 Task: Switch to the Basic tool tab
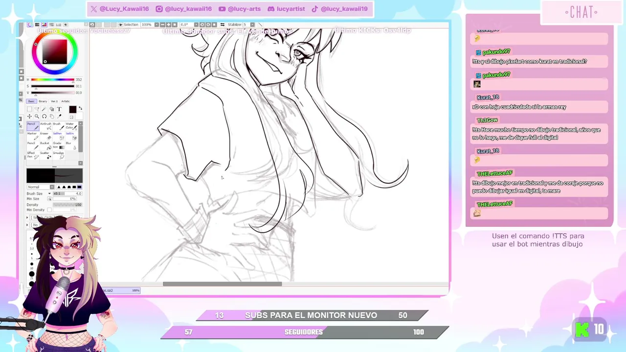click(31, 101)
